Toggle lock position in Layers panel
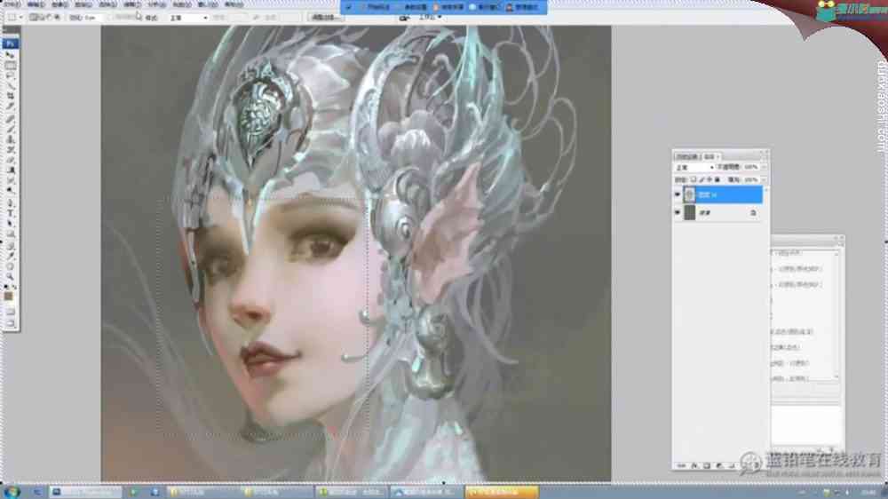 pyautogui.click(x=710, y=179)
